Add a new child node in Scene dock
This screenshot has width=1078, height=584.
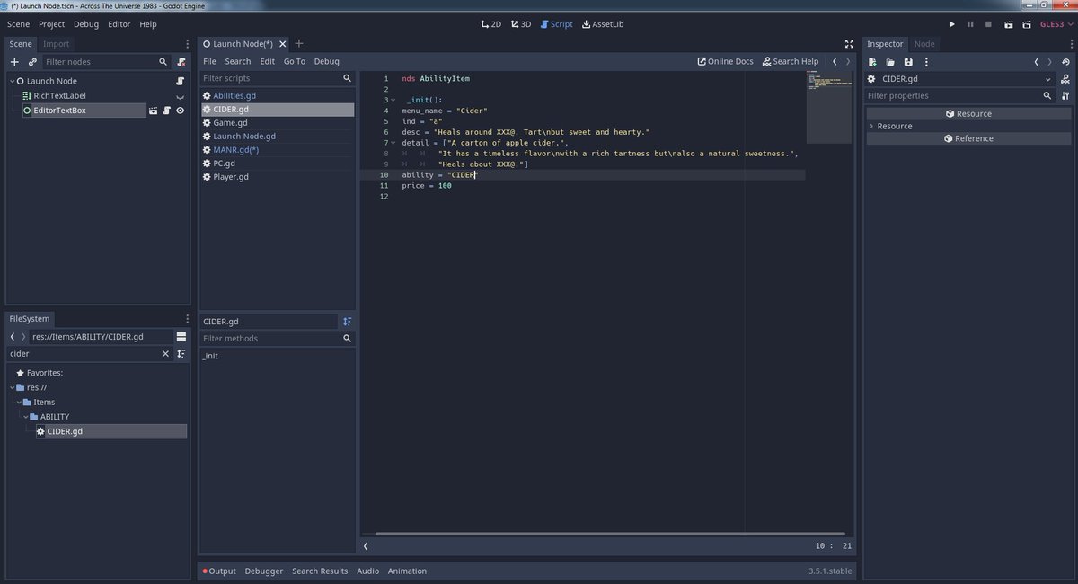click(14, 62)
